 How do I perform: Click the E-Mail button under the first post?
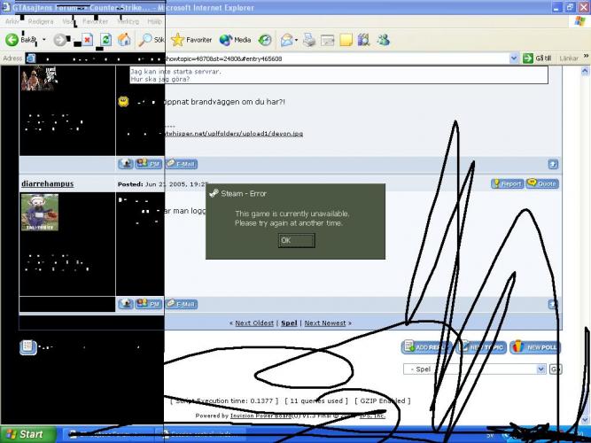[x=182, y=164]
